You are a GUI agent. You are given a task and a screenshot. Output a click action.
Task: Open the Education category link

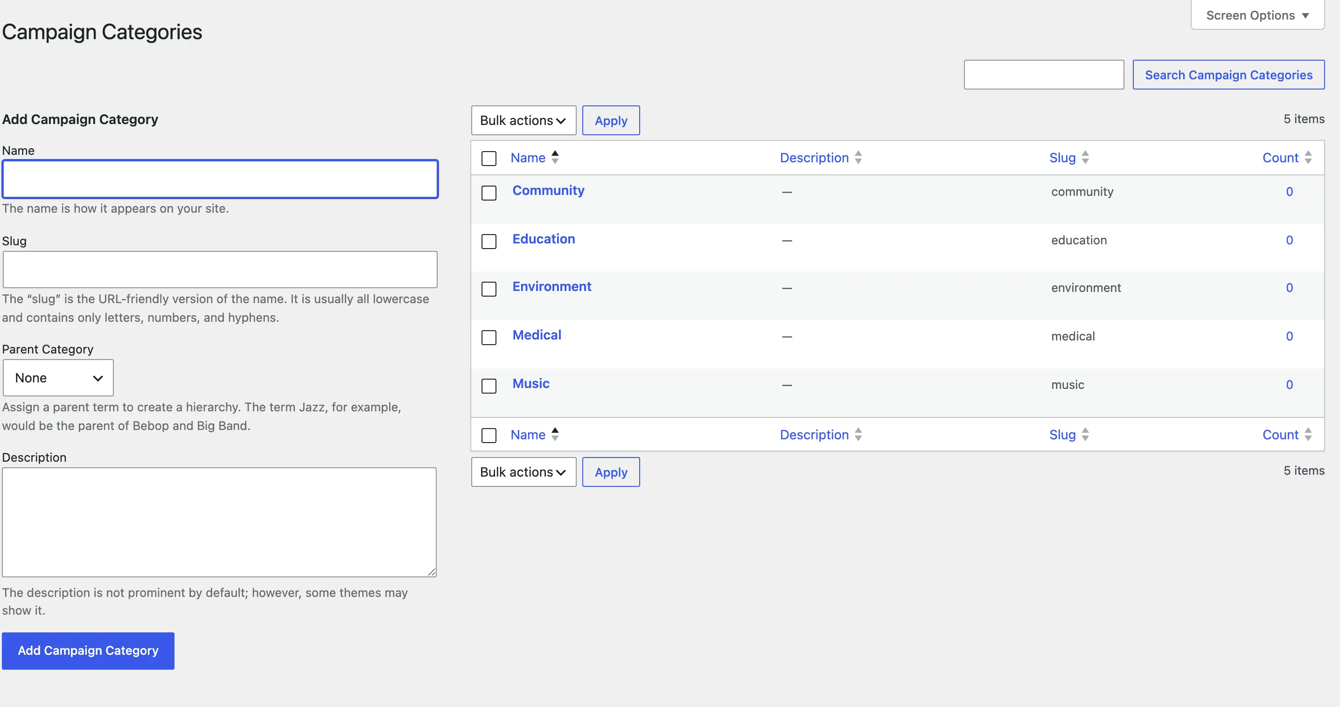[x=544, y=239]
